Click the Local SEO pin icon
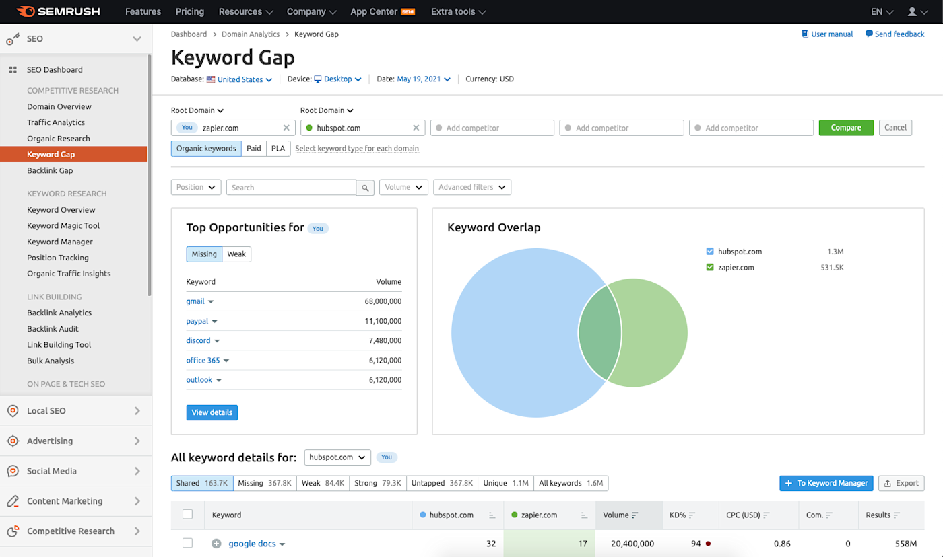The height and width of the screenshot is (557, 943). coord(13,411)
